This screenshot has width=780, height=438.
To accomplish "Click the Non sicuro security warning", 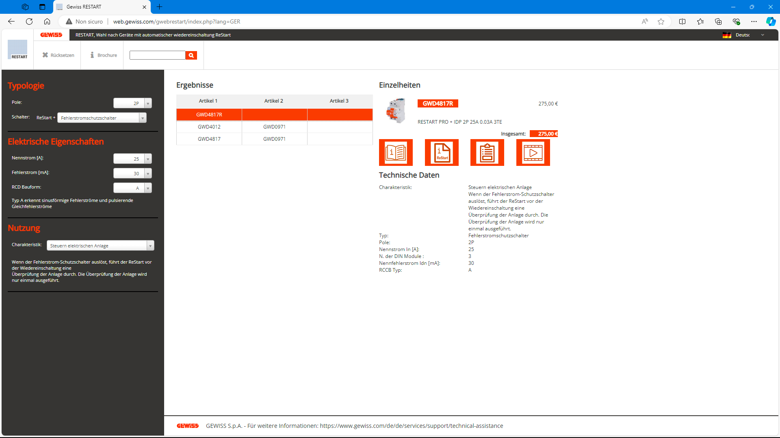I will [84, 21].
